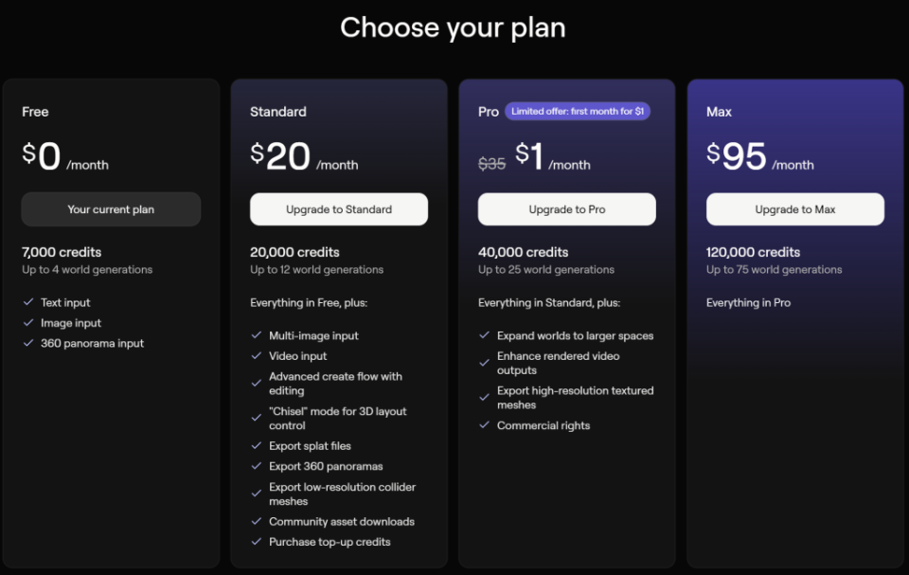
Task: Click the checkmark next to Video input
Action: tap(256, 356)
